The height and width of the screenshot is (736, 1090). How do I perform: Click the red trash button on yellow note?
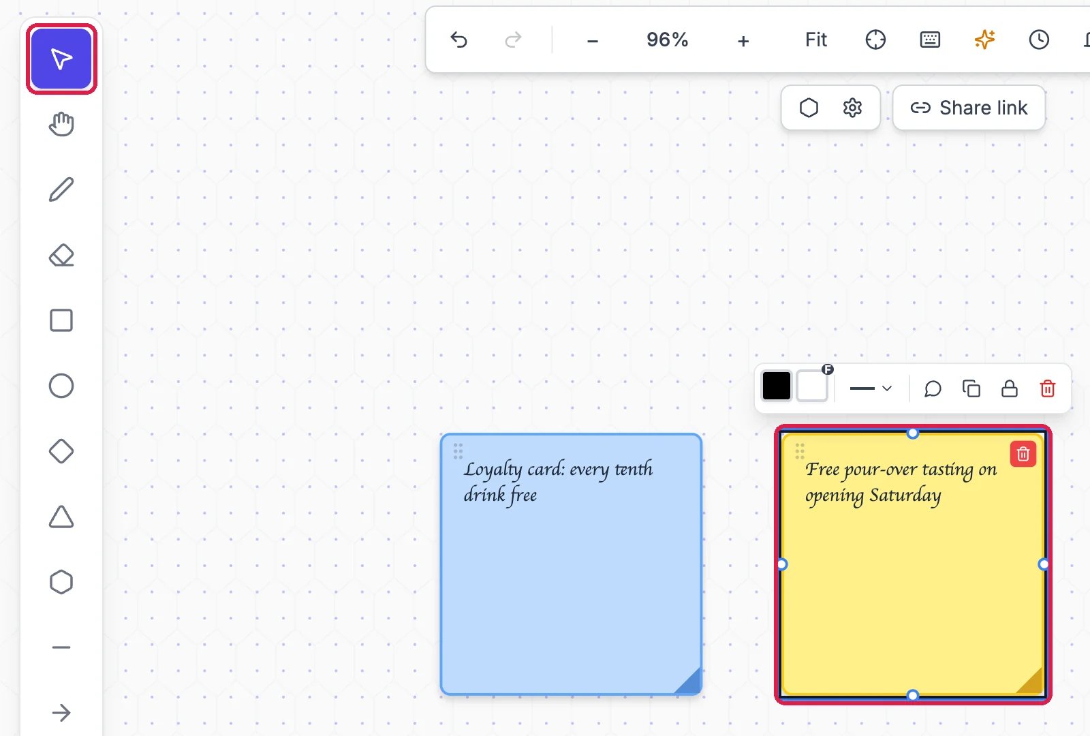click(1023, 454)
